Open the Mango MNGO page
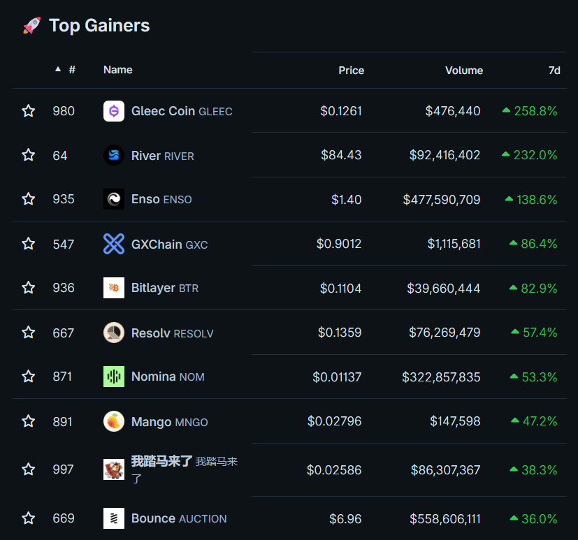 point(170,422)
